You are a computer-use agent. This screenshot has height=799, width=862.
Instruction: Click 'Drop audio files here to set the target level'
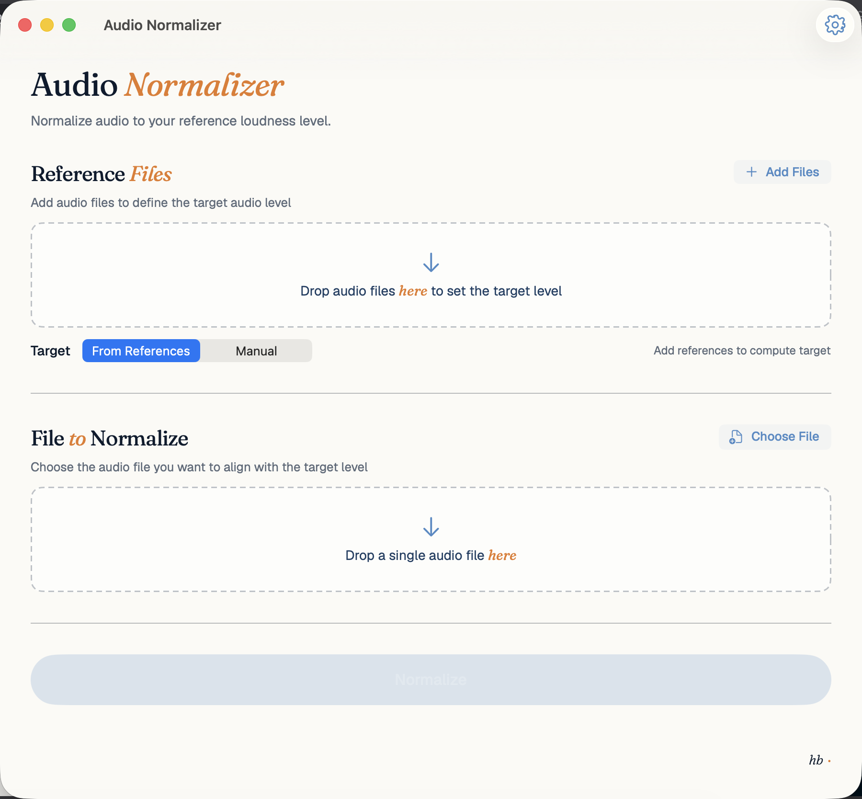coord(431,291)
